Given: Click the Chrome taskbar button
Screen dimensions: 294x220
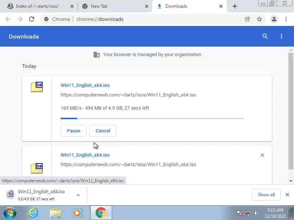Looking at the screenshot, I should (101, 213).
